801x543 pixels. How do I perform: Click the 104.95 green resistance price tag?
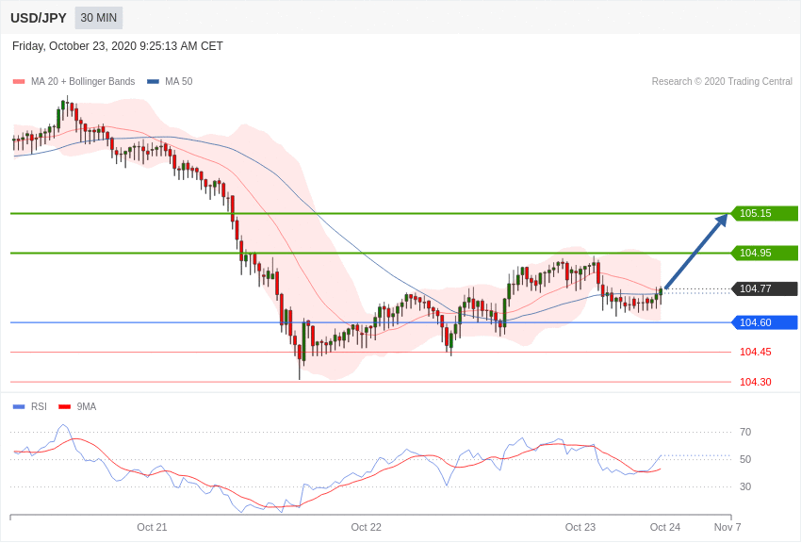[x=764, y=253]
